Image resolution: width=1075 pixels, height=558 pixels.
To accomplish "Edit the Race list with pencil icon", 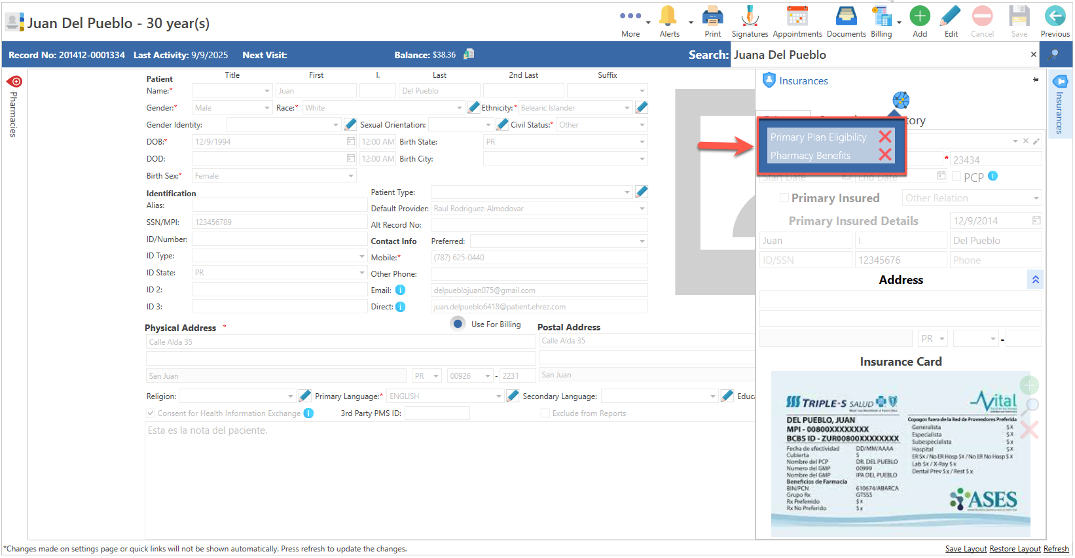I will [x=474, y=107].
